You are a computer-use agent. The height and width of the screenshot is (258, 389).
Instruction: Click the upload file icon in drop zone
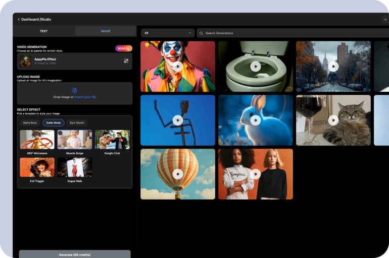tap(75, 90)
